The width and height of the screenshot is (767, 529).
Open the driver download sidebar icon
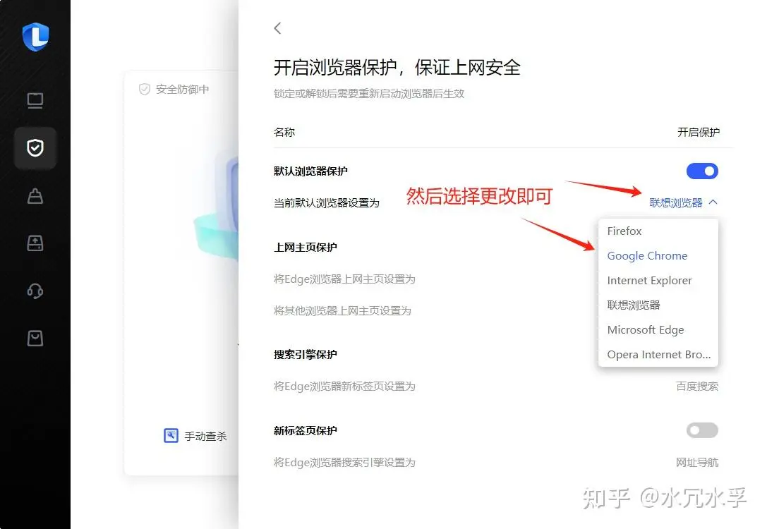[x=35, y=243]
